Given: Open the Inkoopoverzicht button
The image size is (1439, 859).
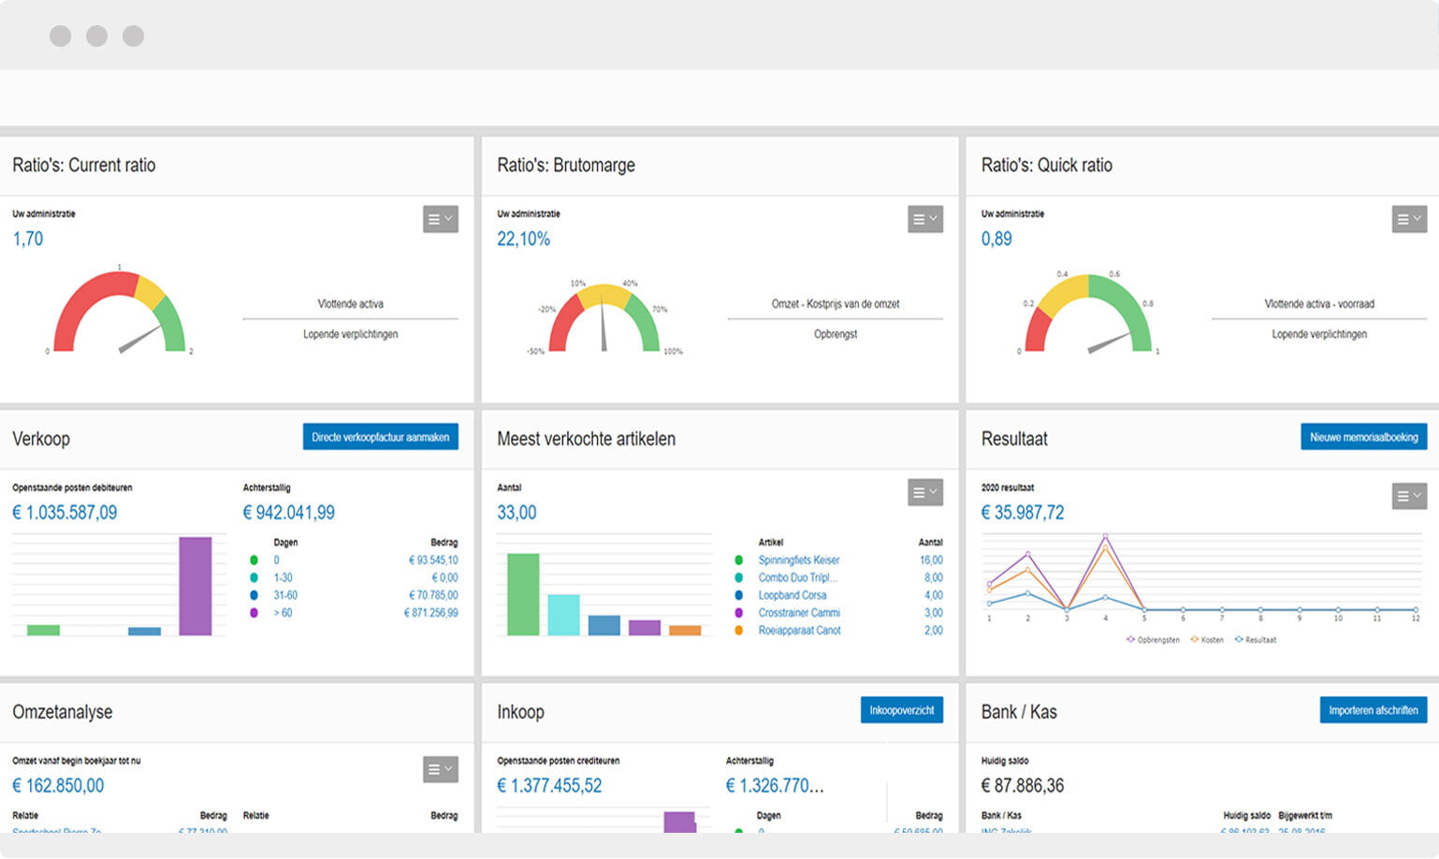Looking at the screenshot, I should [x=902, y=710].
